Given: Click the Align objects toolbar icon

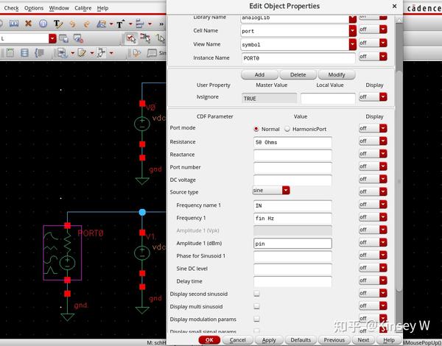Looking at the screenshot, I should [x=140, y=24].
